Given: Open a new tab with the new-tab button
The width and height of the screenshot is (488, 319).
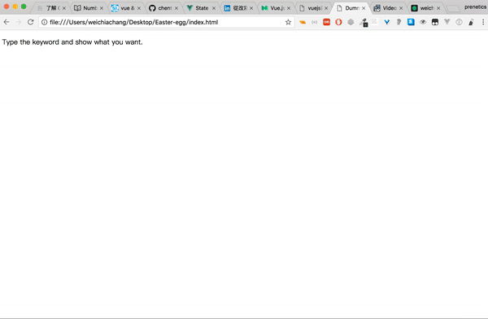Looking at the screenshot, I should click(x=453, y=9).
